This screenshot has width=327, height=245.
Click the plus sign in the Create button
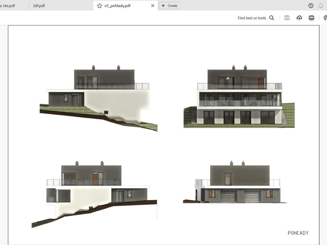(x=163, y=6)
